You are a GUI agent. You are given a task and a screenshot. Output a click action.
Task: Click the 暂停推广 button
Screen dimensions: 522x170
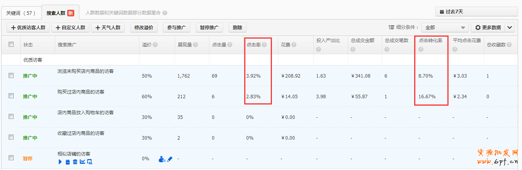tap(209, 28)
